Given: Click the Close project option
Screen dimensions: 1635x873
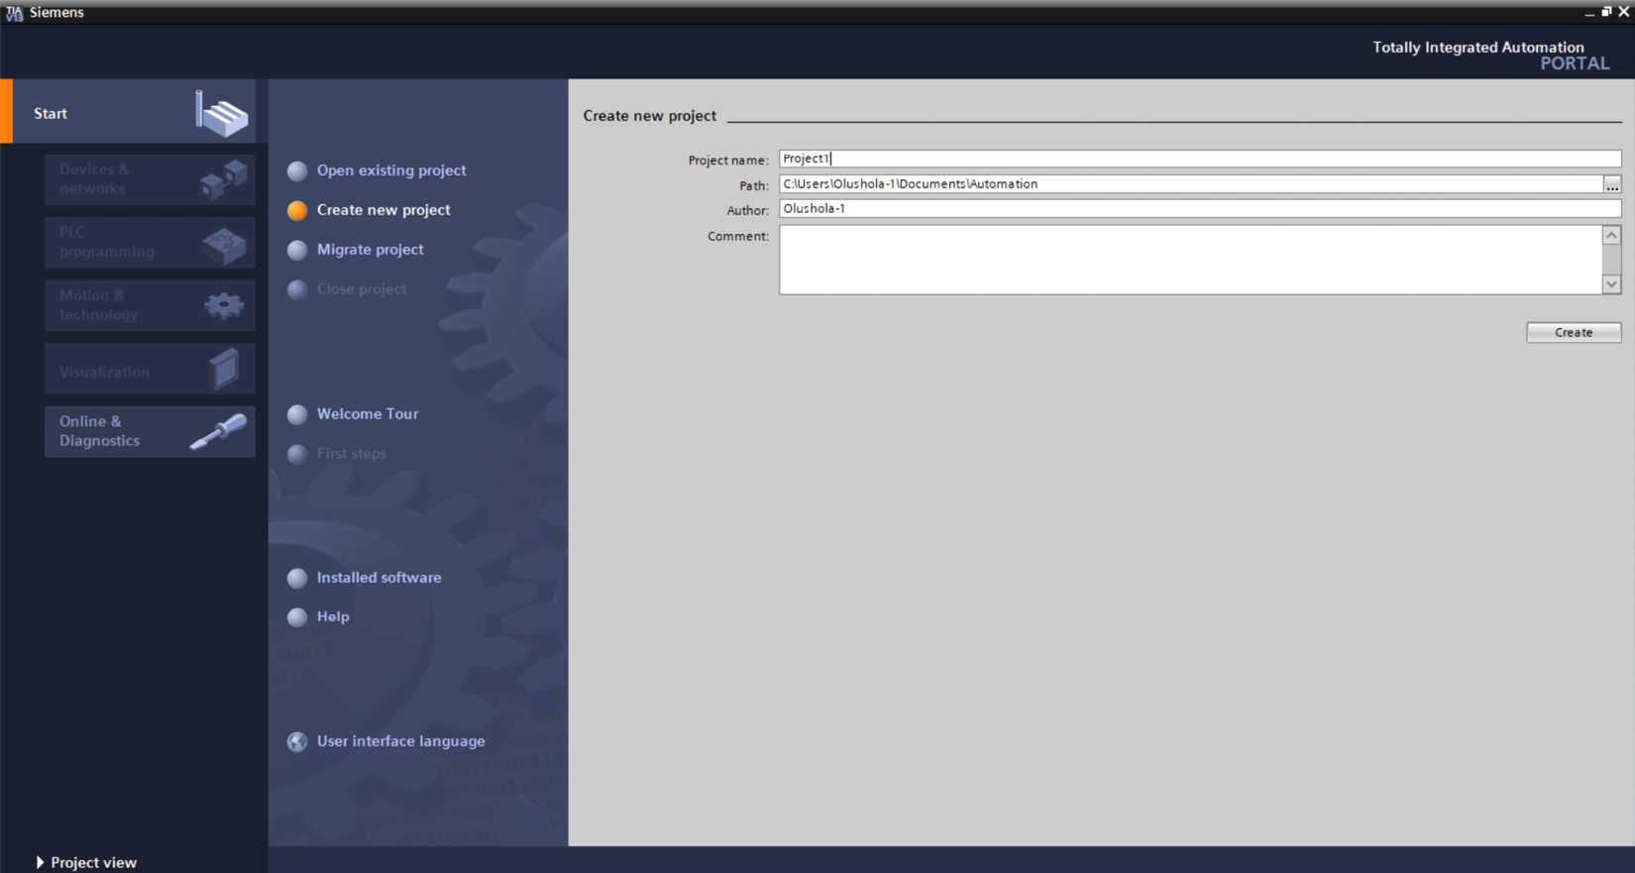Looking at the screenshot, I should [362, 289].
